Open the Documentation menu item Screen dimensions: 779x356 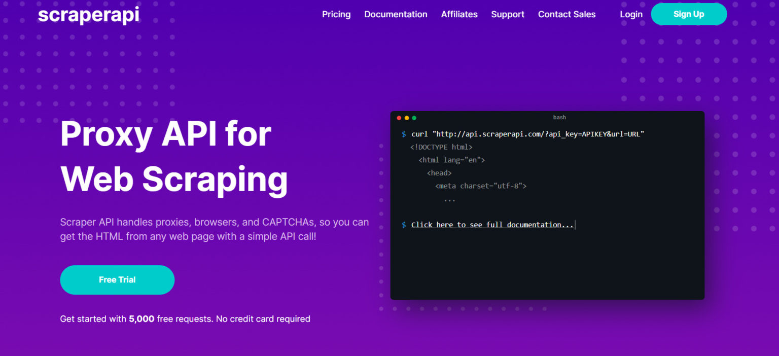tap(396, 14)
